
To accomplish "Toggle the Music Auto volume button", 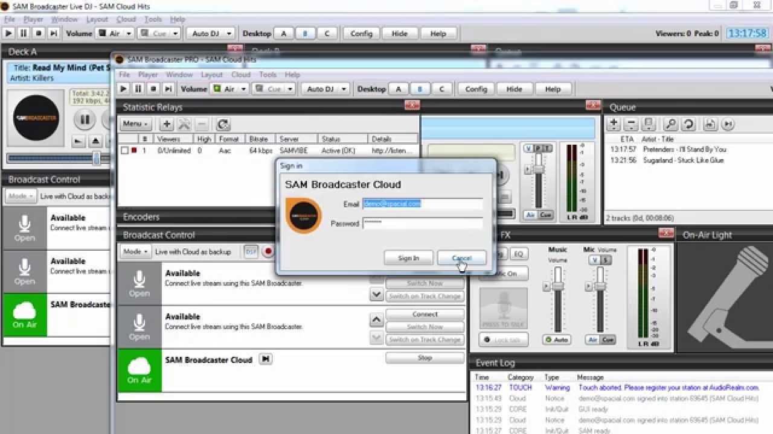I will 556,340.
